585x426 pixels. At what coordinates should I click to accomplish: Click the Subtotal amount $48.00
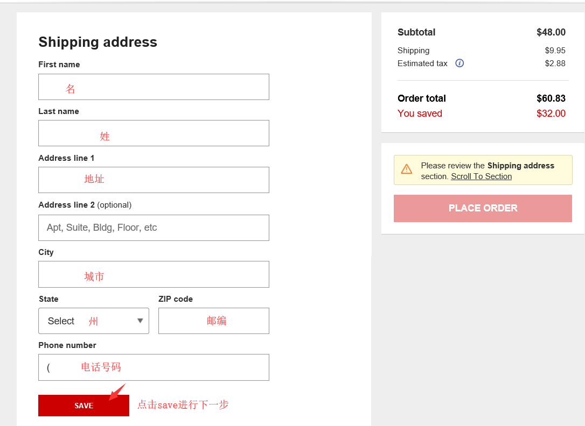(551, 32)
